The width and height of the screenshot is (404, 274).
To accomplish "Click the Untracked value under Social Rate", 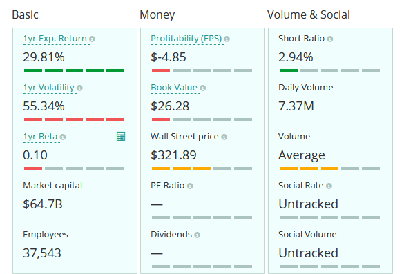I will (x=309, y=204).
